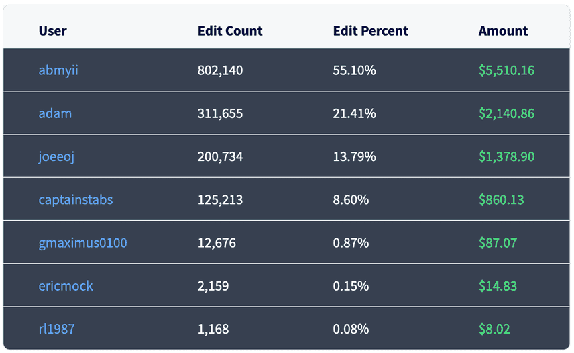574x353 pixels.
Task: Click the 802,140 edit count cell
Action: point(220,70)
